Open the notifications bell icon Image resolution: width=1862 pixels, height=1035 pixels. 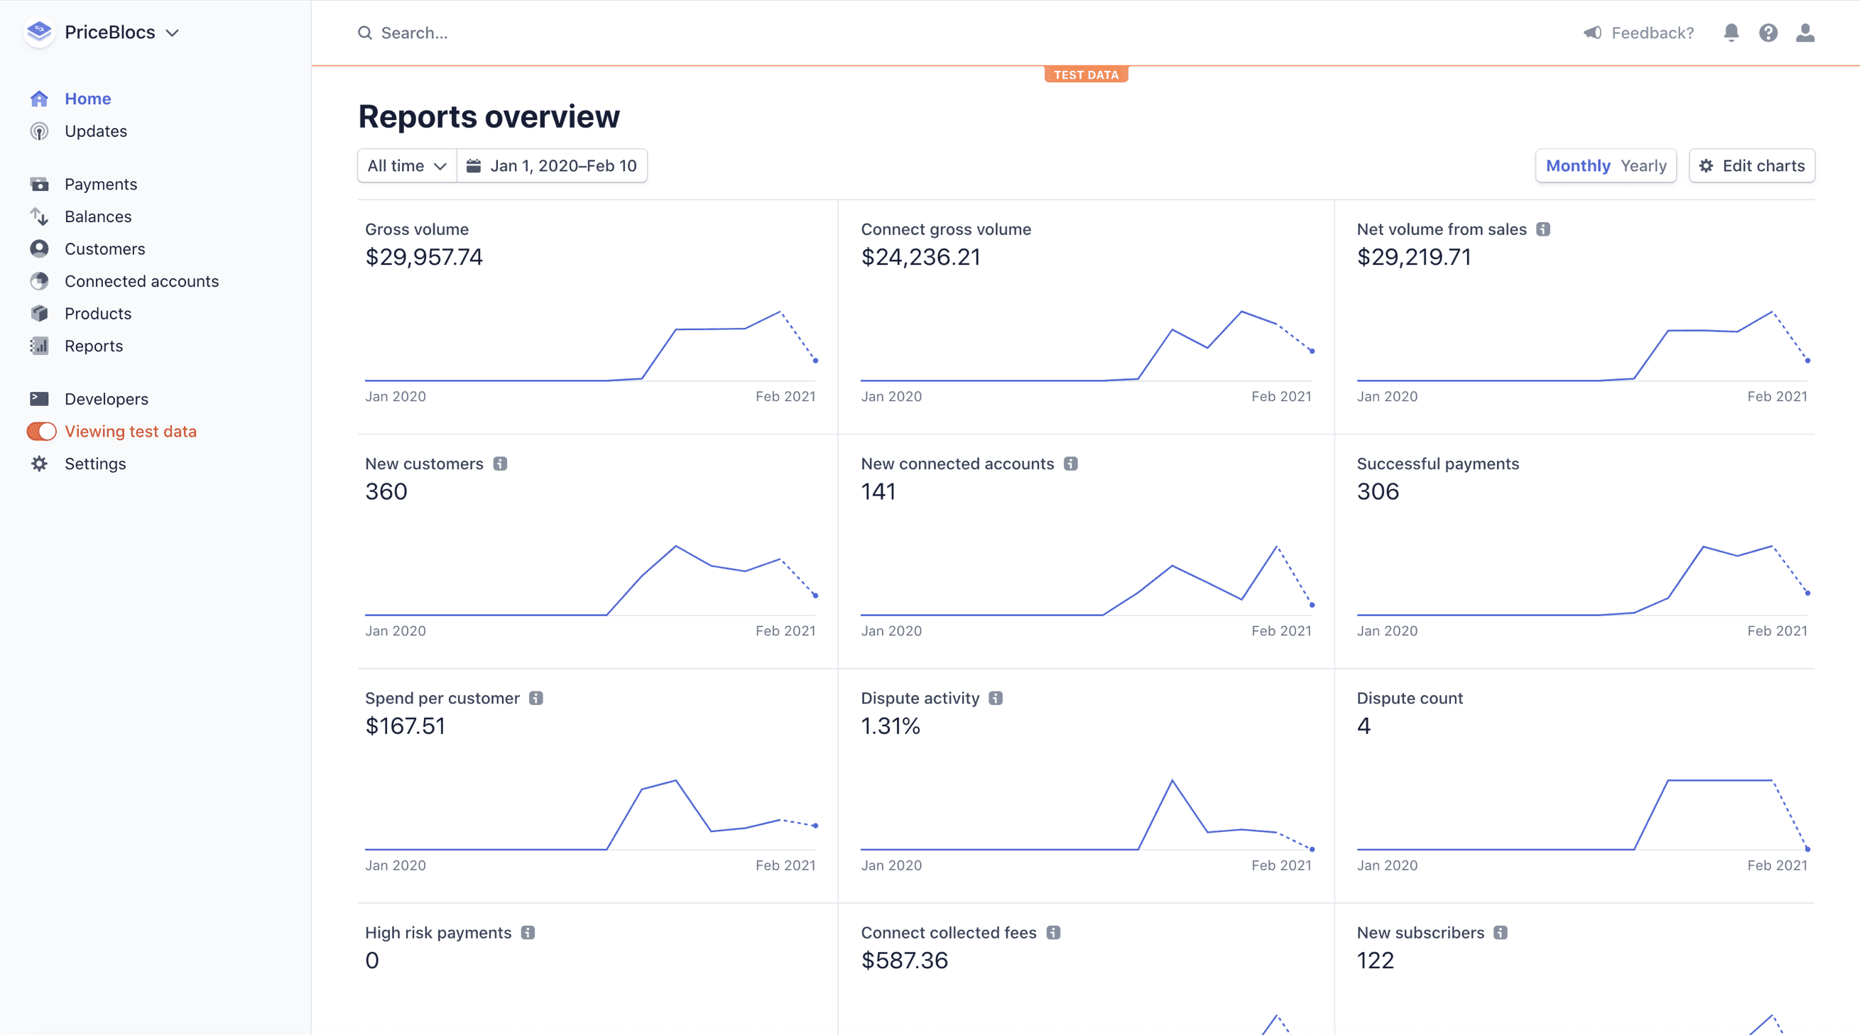coord(1731,33)
